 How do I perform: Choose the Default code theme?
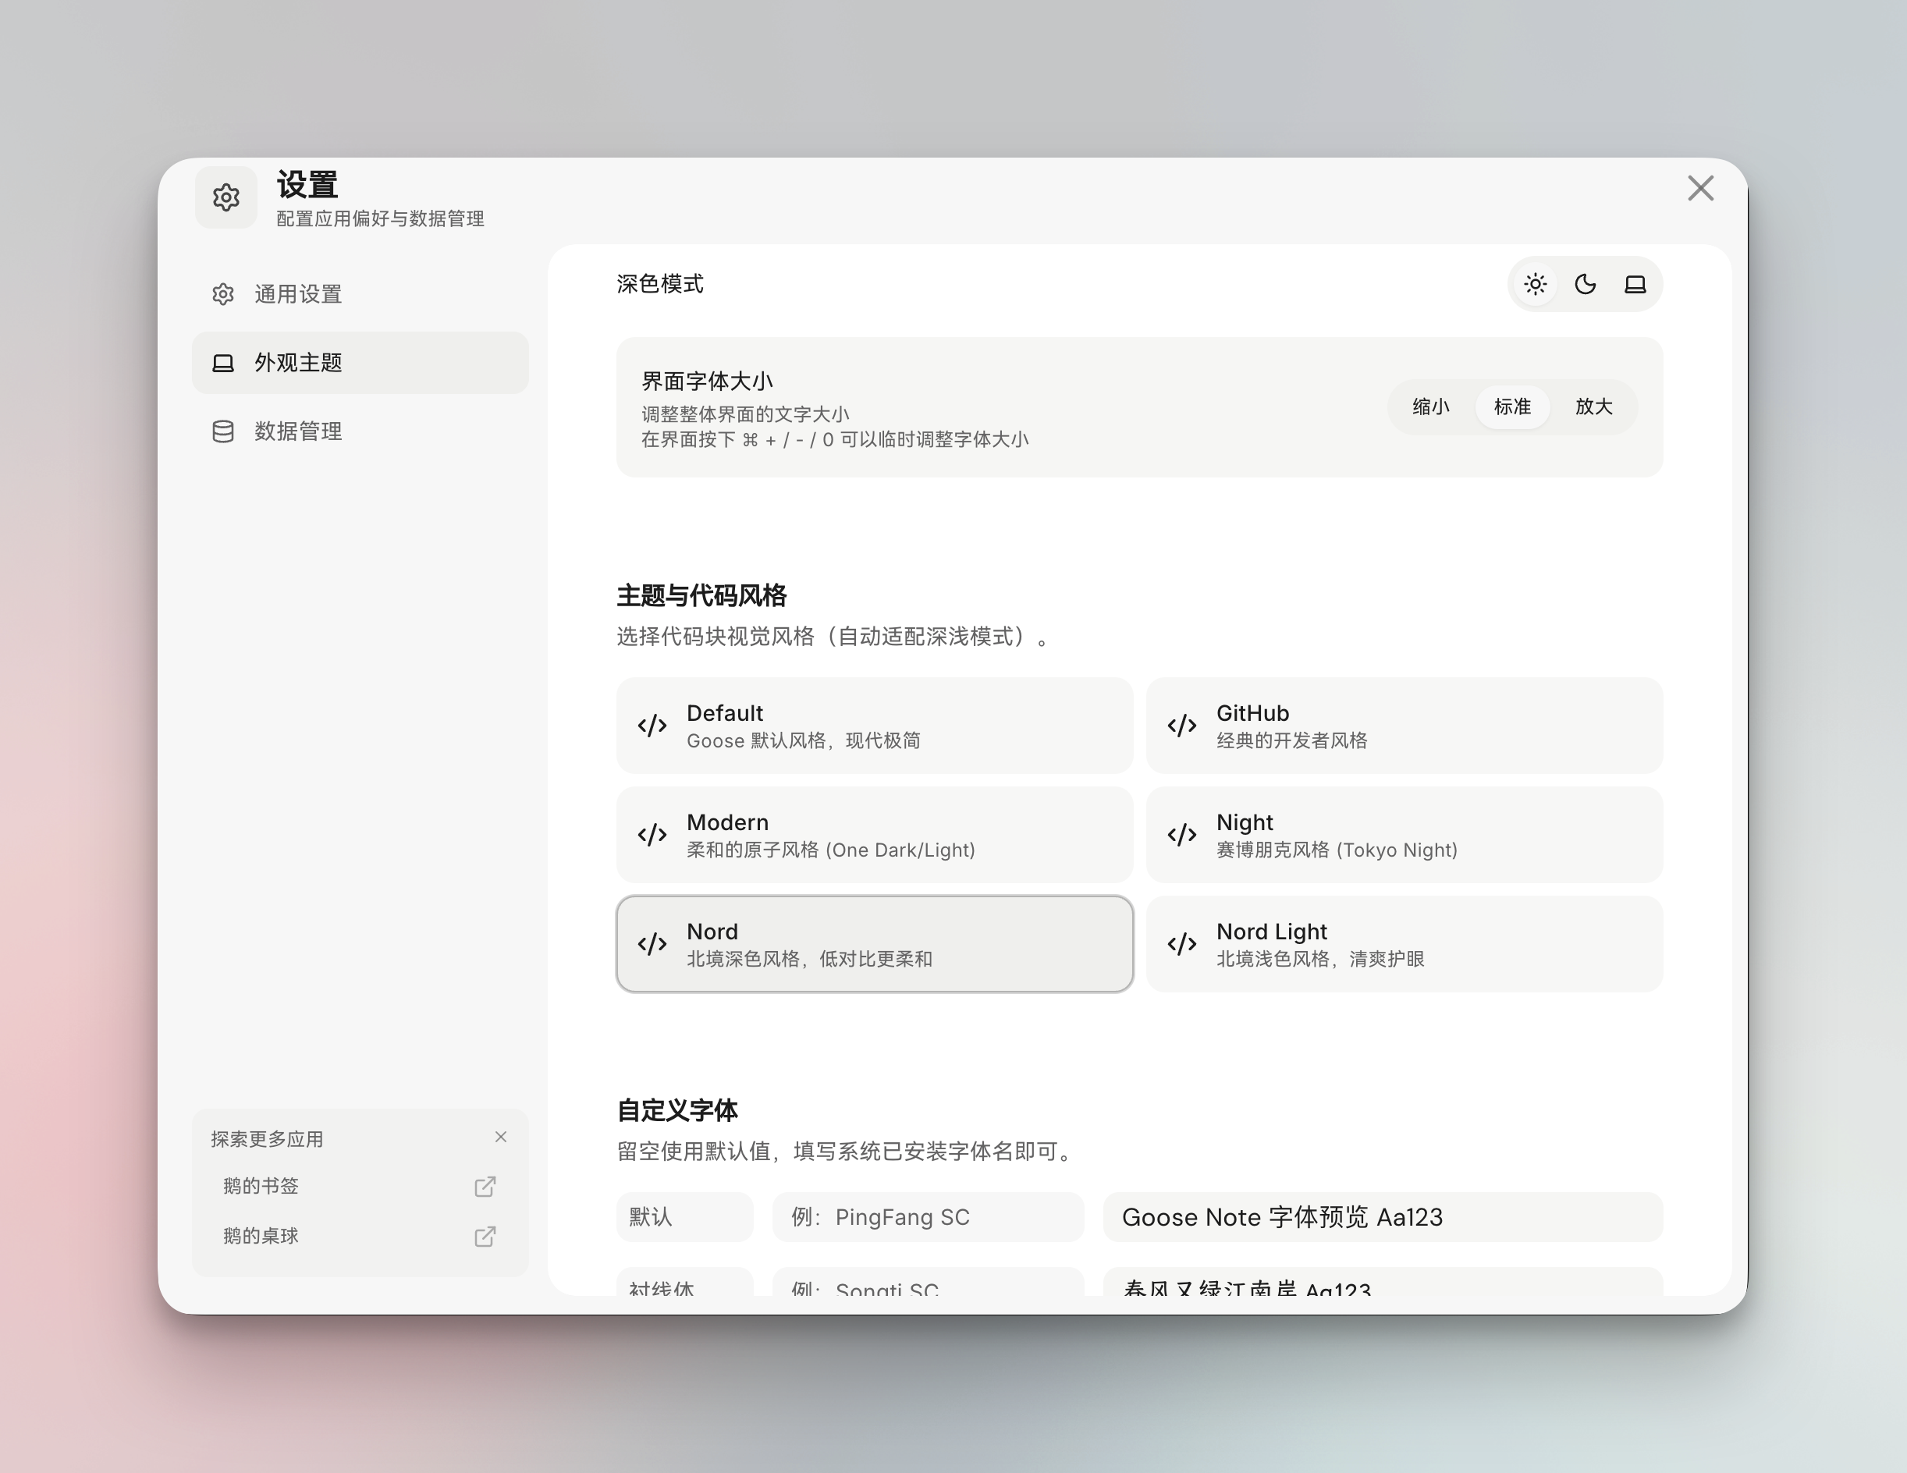click(x=874, y=726)
